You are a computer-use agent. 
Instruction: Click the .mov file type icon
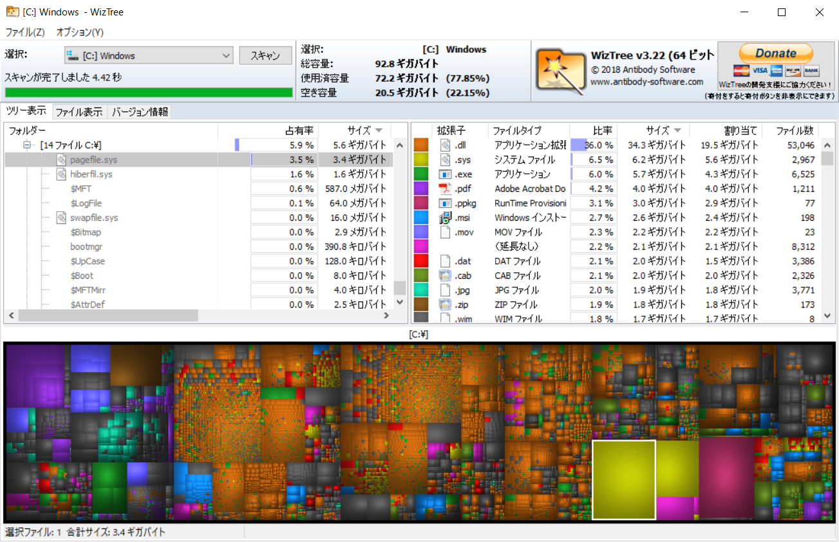click(x=445, y=232)
